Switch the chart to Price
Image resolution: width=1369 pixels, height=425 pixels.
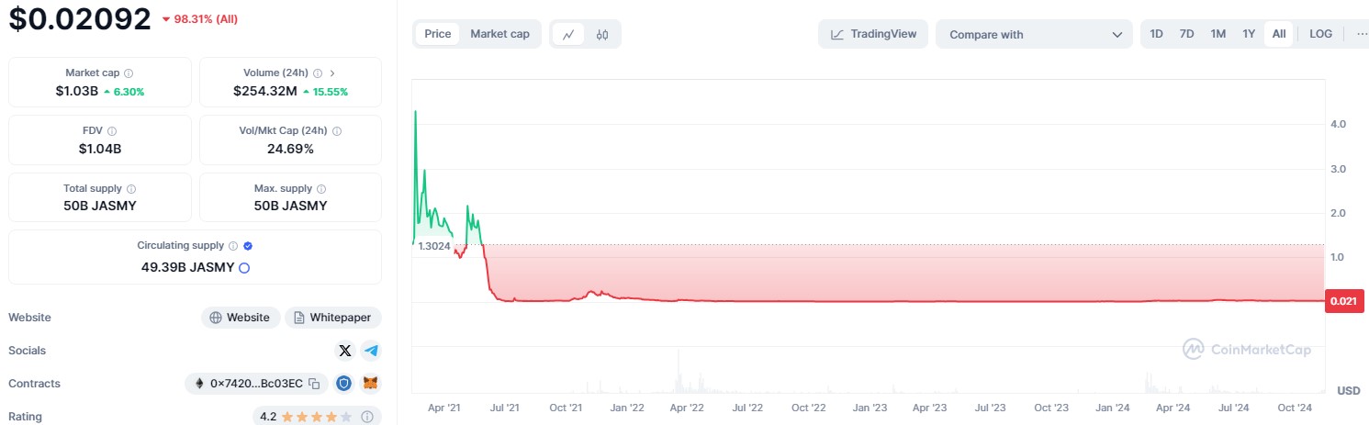coord(438,34)
